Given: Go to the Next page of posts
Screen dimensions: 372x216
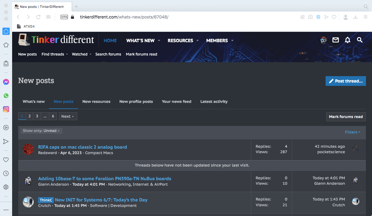Looking at the screenshot, I should coord(68,116).
